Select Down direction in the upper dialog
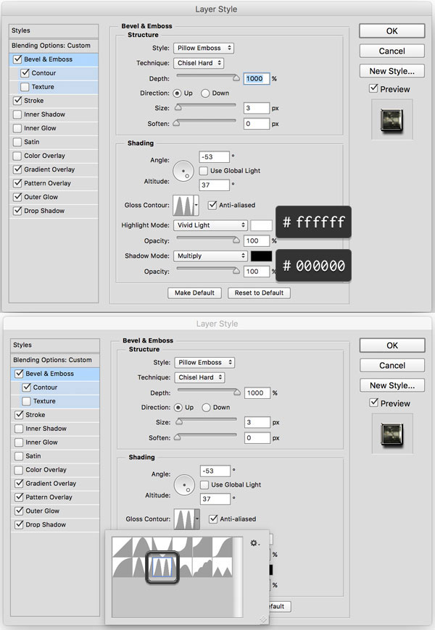Viewport: 435px width, 630px height. (x=206, y=93)
